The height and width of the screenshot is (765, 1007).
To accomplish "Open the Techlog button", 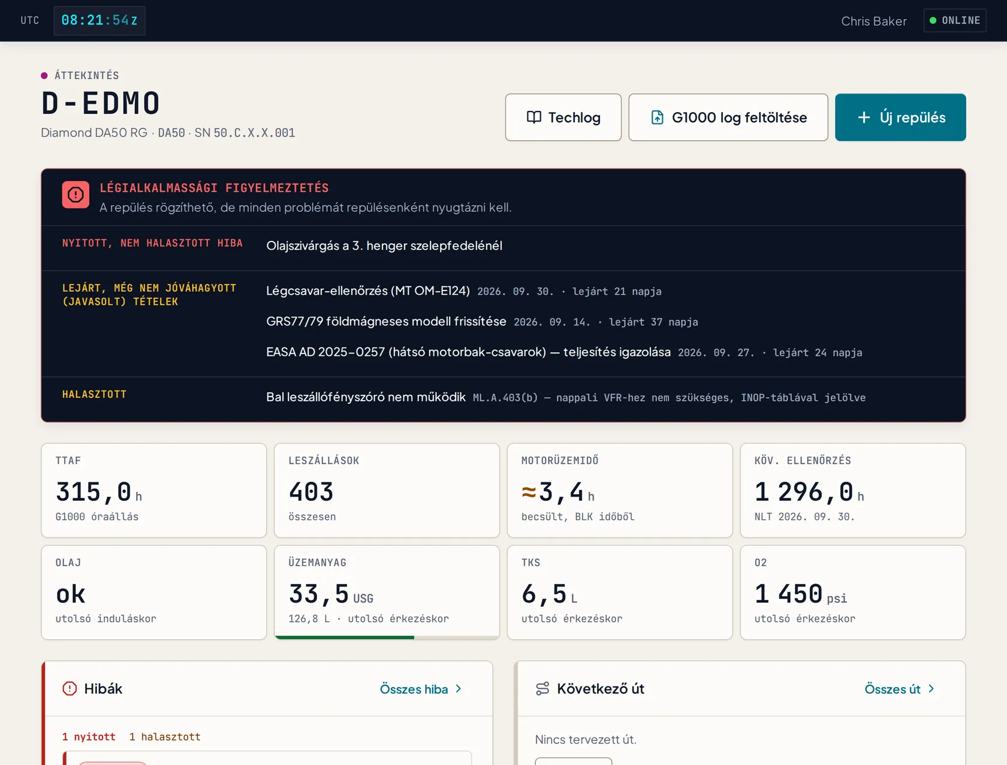I will tap(563, 117).
